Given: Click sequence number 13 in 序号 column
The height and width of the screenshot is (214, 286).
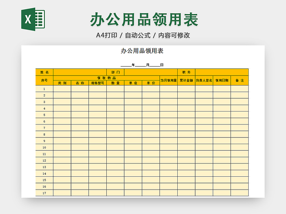Looking at the screenshot, I should 44,167.
